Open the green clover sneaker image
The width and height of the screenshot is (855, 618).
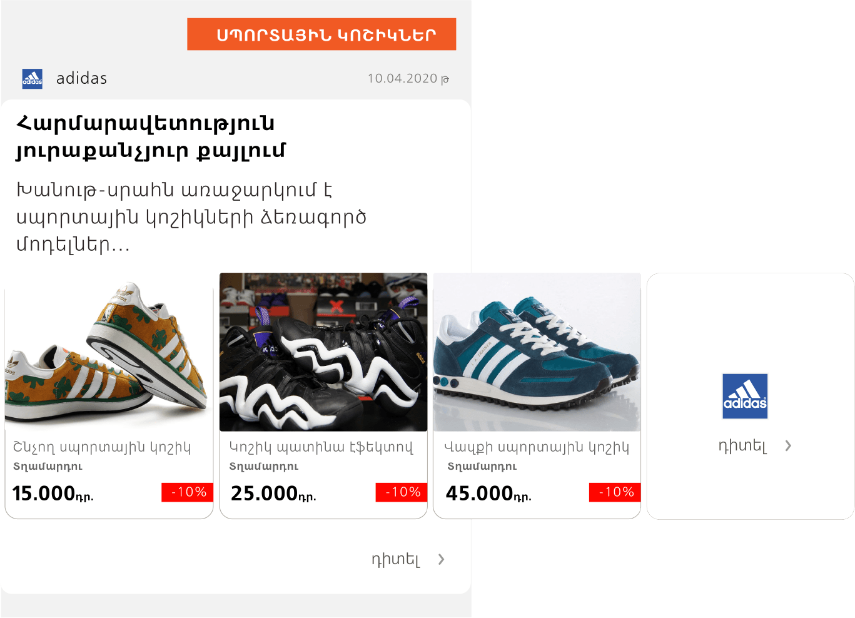tap(109, 352)
